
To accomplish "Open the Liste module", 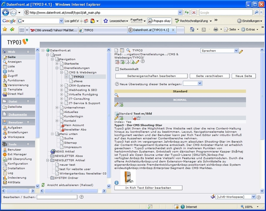I will (11, 66).
